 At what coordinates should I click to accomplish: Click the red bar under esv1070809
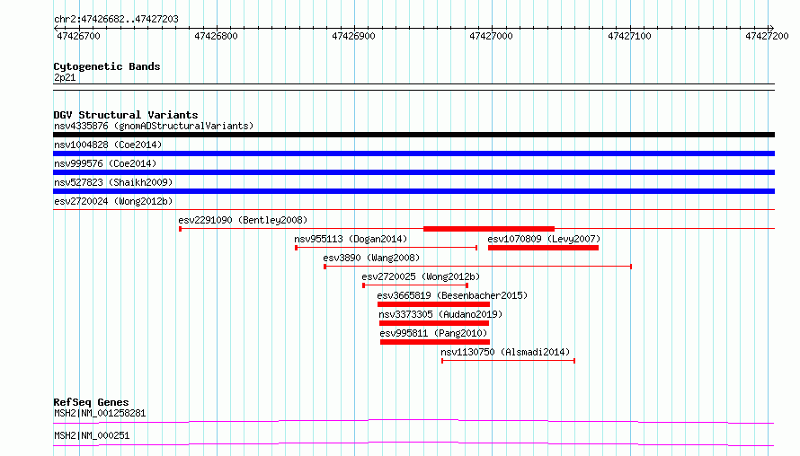pos(543,248)
